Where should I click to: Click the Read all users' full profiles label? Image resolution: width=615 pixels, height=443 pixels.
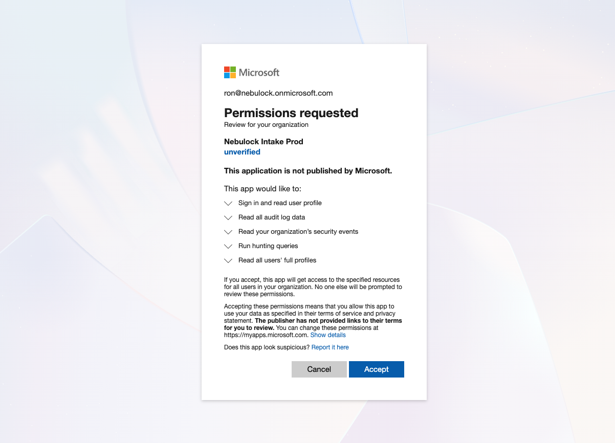(x=277, y=260)
